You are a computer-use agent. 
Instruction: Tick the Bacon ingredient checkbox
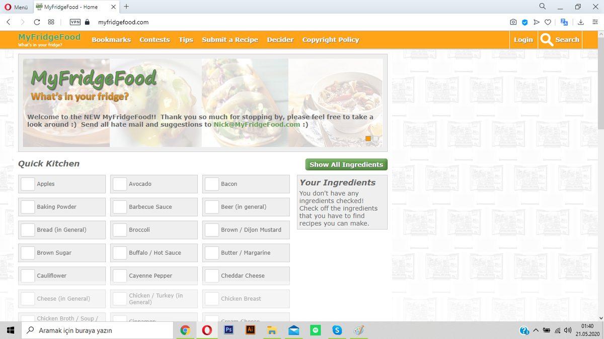(x=212, y=184)
